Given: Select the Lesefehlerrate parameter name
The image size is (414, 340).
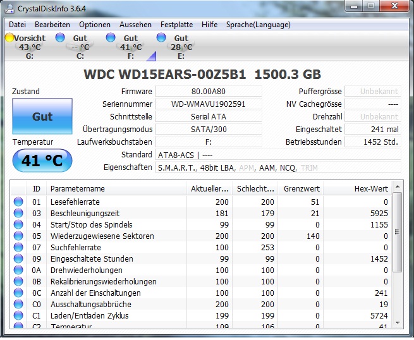Looking at the screenshot, I should (x=75, y=202).
